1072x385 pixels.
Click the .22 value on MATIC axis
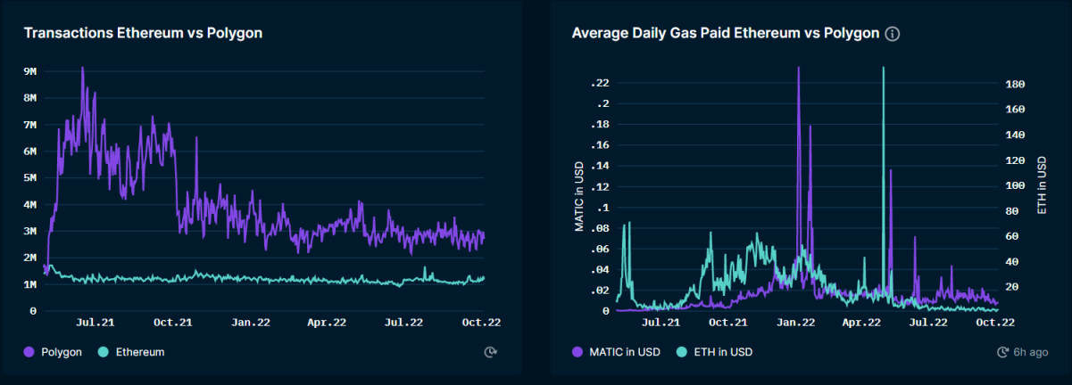pos(599,83)
